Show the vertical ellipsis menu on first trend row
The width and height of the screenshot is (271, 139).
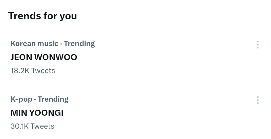point(258,45)
